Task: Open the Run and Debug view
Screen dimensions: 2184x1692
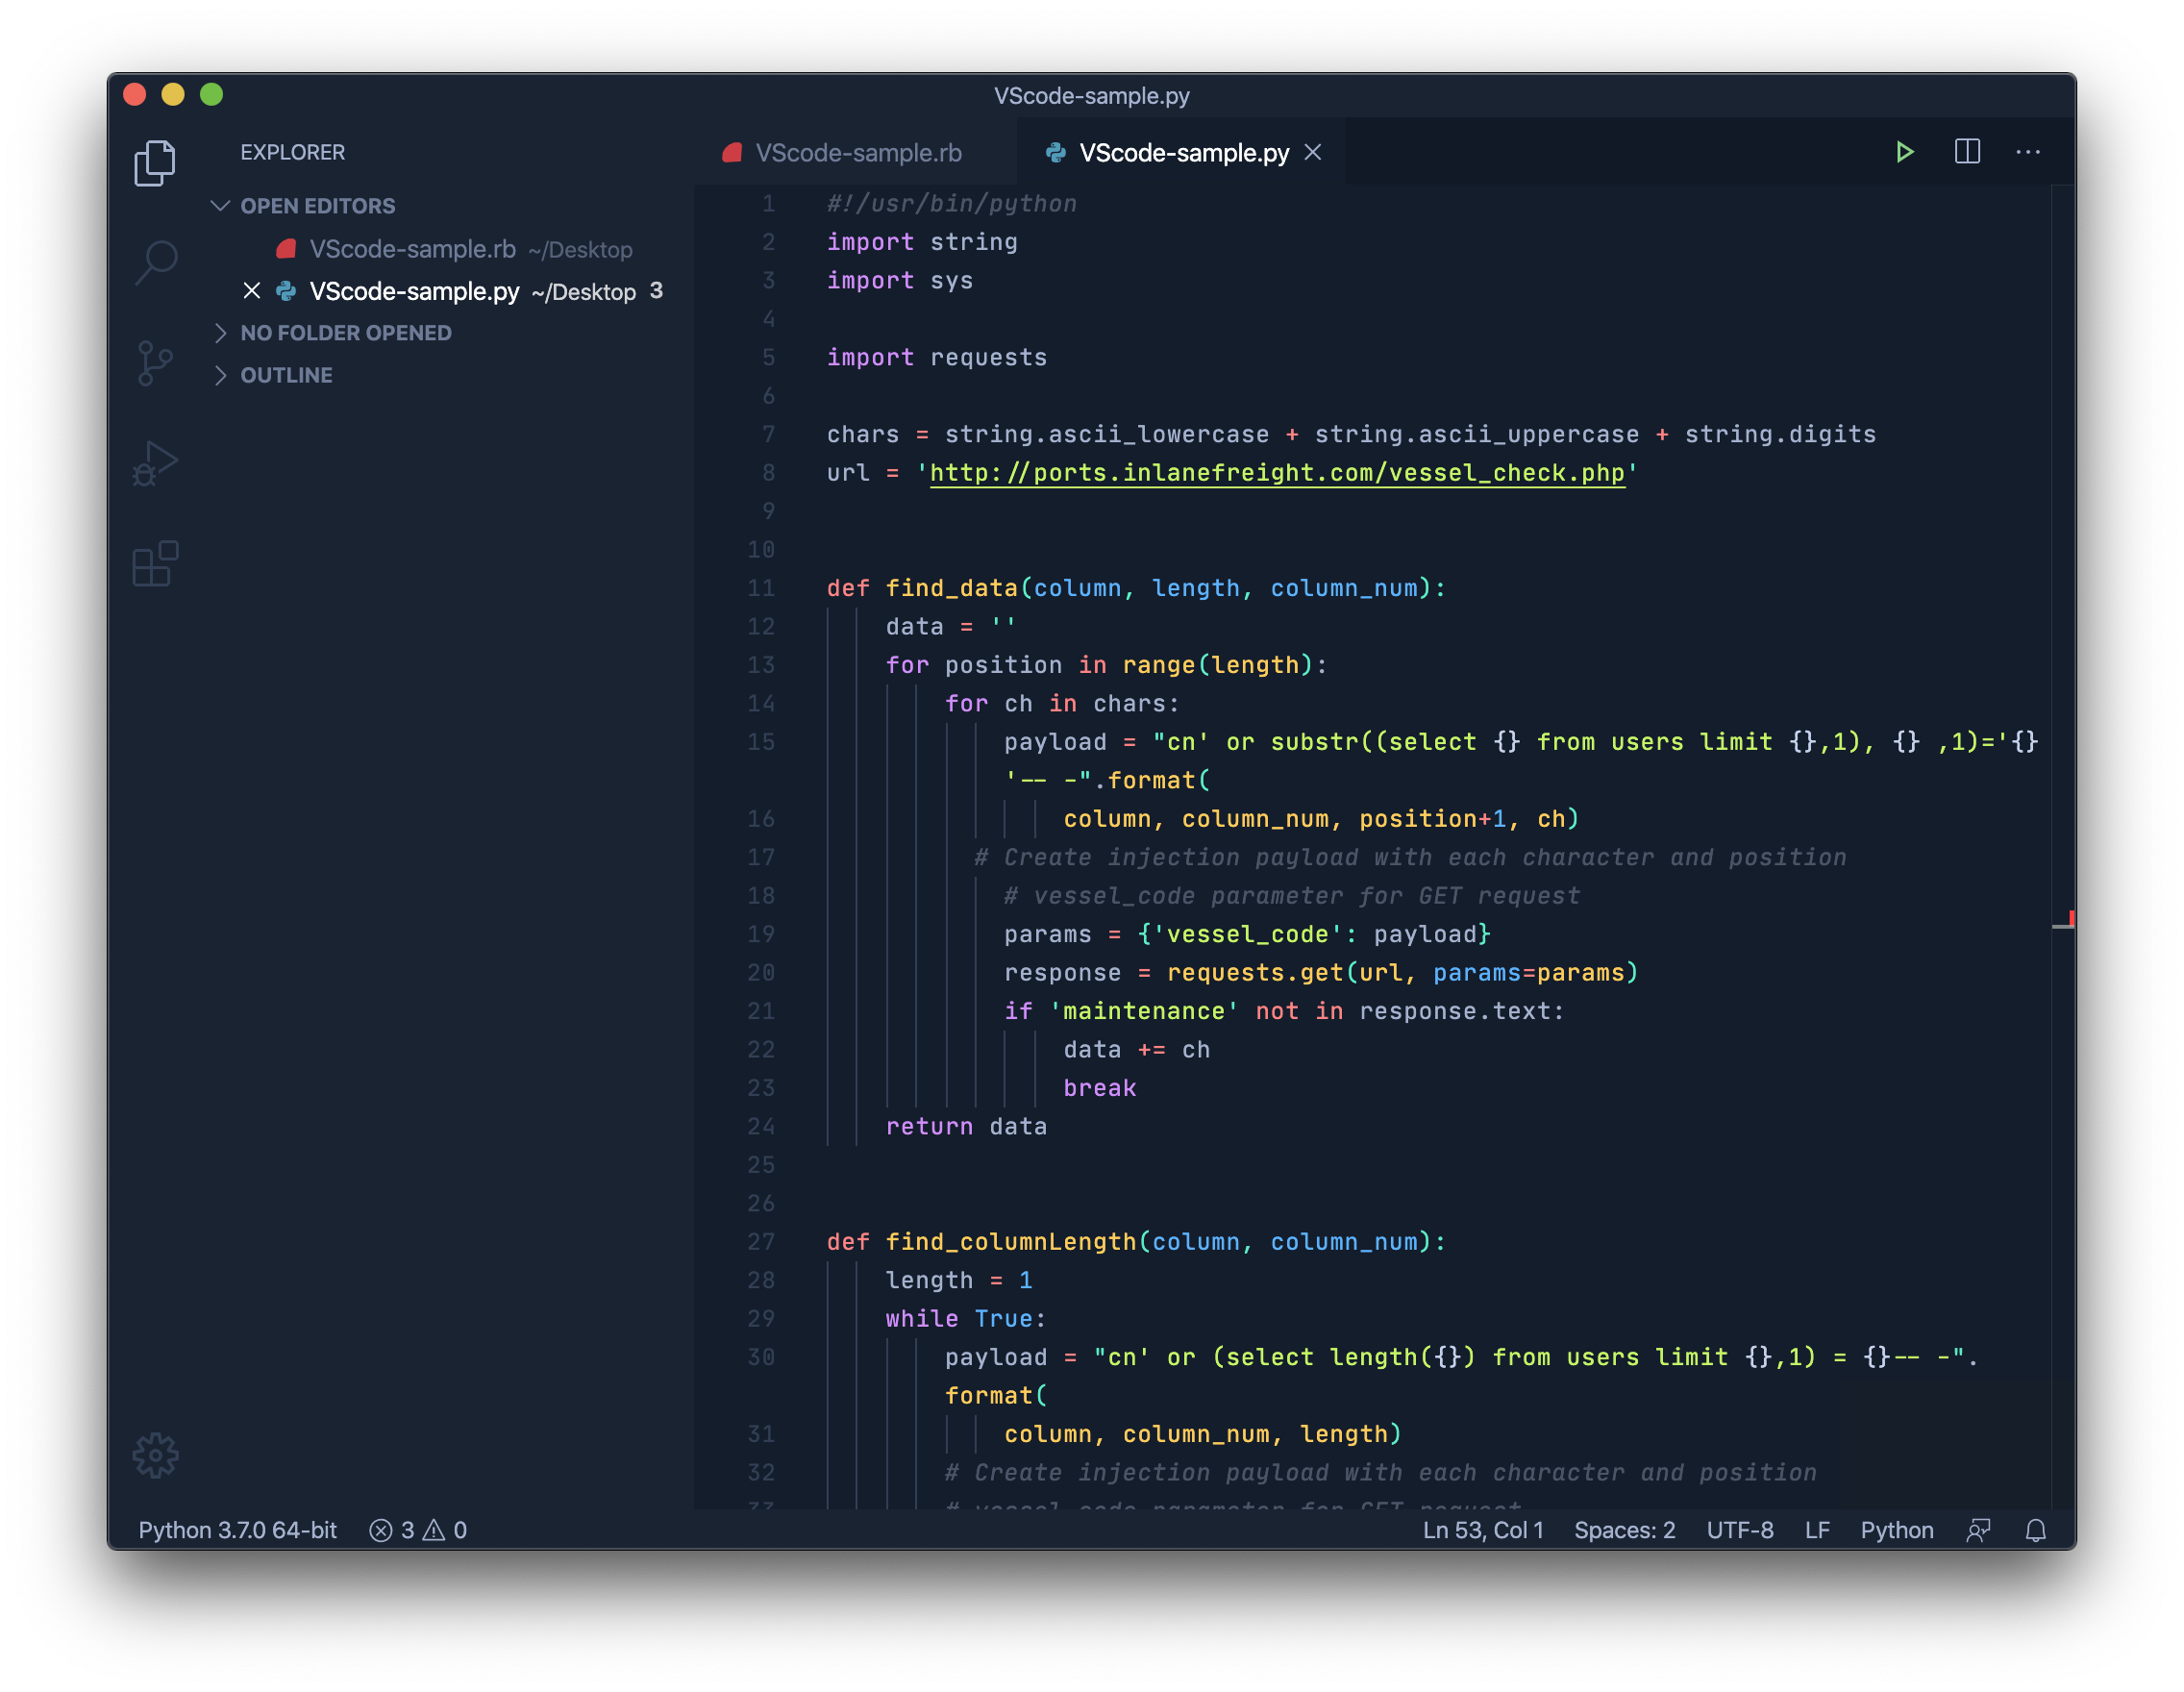Action: tap(155, 463)
